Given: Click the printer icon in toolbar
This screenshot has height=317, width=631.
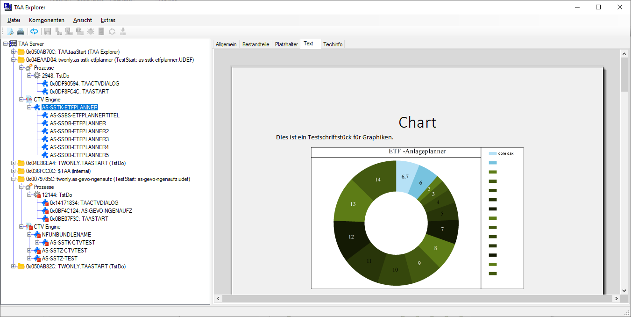Looking at the screenshot, I should pyautogui.click(x=21, y=31).
